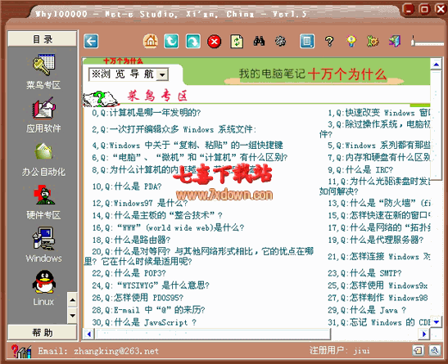The height and width of the screenshot is (364, 448).
Task: Adjust the toolbar slider on the right
Action: [412, 42]
